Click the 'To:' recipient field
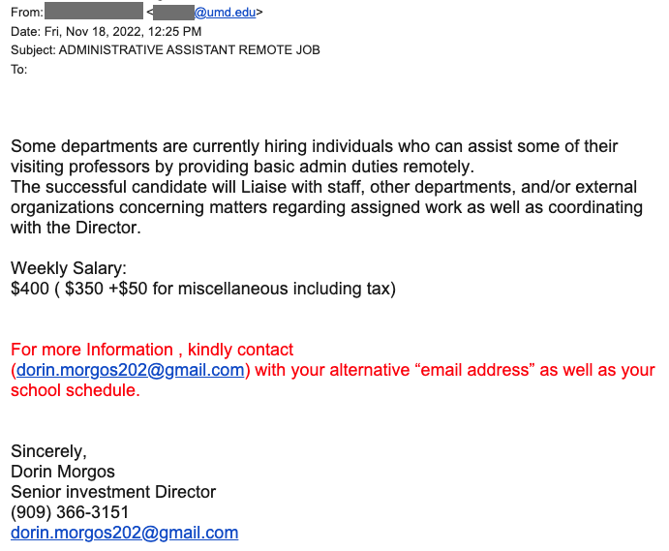Screen dimensions: 669x551 tap(19, 69)
